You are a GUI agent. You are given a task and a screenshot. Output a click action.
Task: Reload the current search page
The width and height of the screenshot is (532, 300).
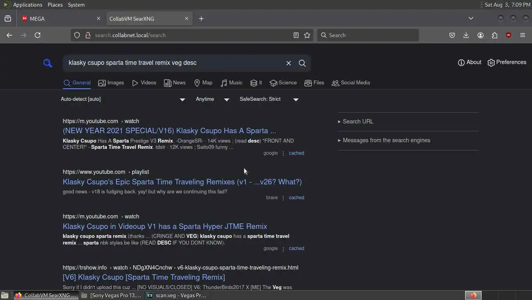(38, 35)
